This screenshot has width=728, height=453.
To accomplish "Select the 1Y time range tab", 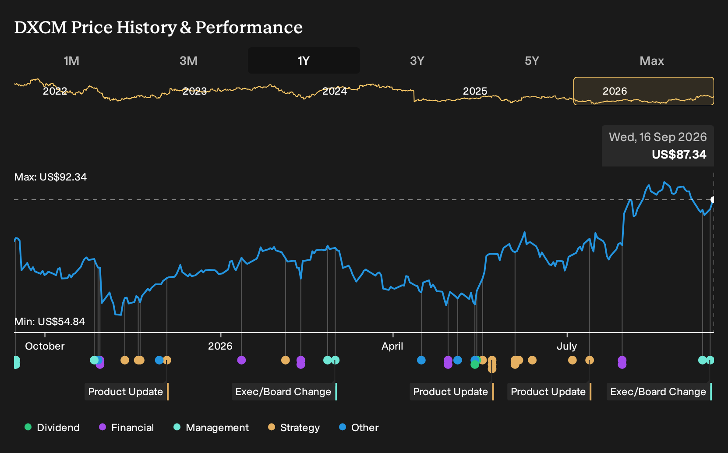I will click(x=304, y=60).
